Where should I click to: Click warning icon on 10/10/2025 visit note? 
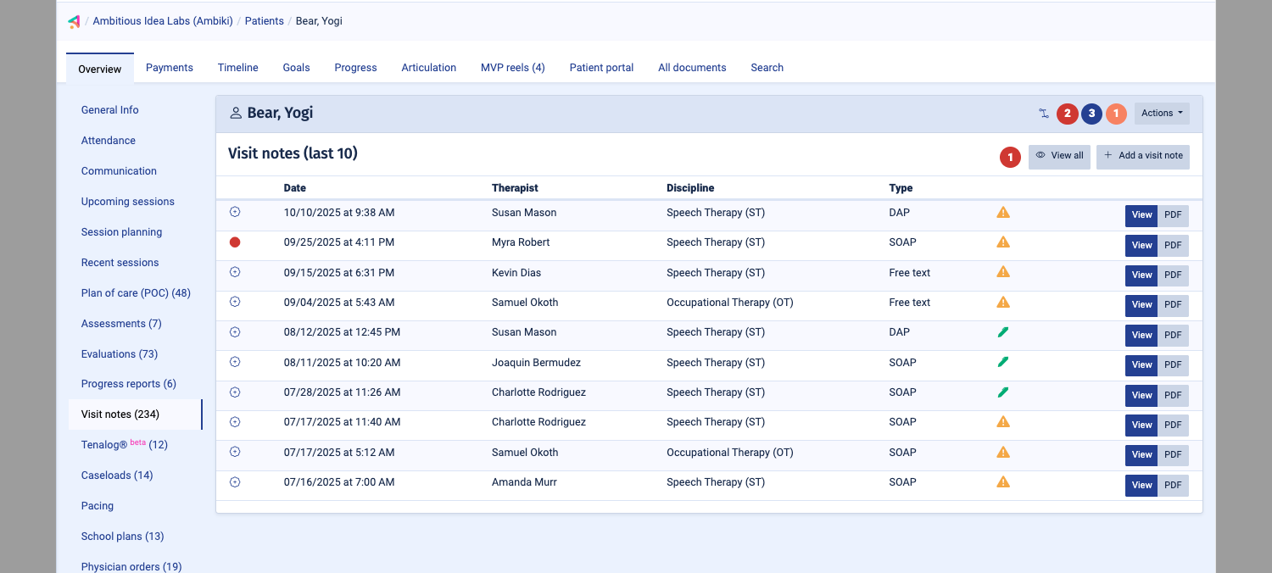pyautogui.click(x=1003, y=213)
